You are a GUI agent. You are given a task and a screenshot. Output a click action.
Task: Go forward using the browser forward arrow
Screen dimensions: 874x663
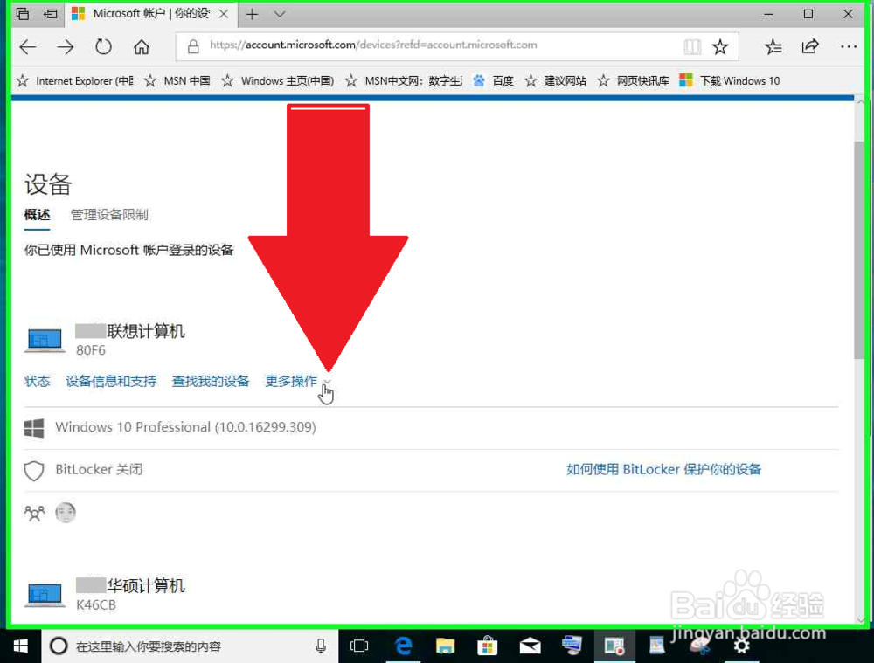66,47
